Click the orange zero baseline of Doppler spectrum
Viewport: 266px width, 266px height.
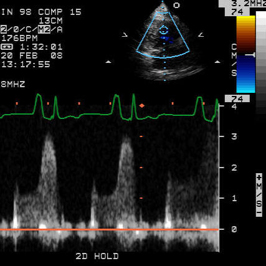click(110, 229)
